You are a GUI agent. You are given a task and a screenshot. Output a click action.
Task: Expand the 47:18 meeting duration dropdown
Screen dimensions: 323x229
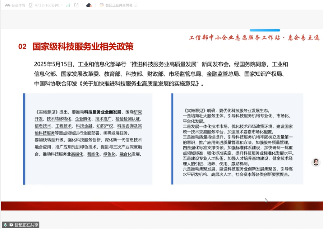(x=61, y=5)
